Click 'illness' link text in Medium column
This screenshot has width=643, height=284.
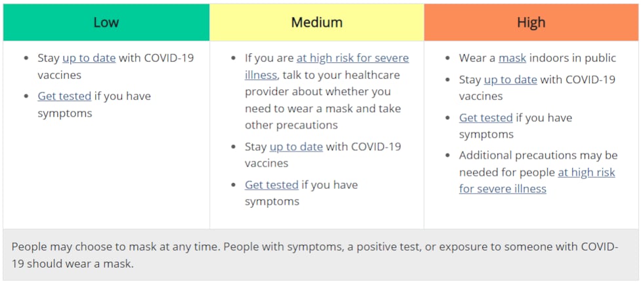coord(261,75)
